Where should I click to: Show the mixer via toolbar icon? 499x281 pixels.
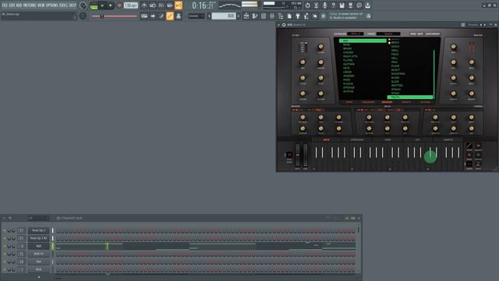[272, 16]
